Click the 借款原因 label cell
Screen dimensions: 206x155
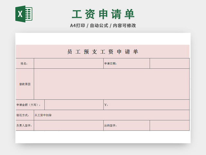(25, 84)
